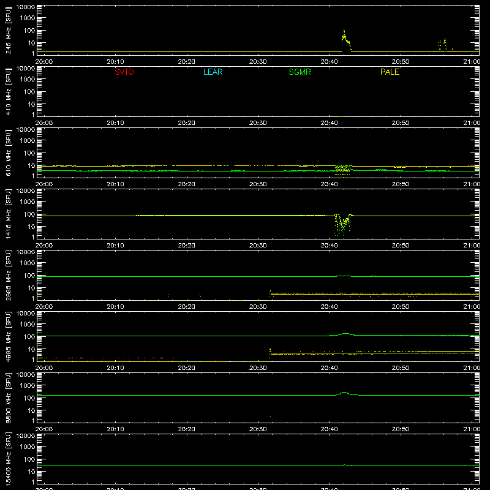Click the green SGMR station legend label
This screenshot has height=490, width=490.
(300, 72)
